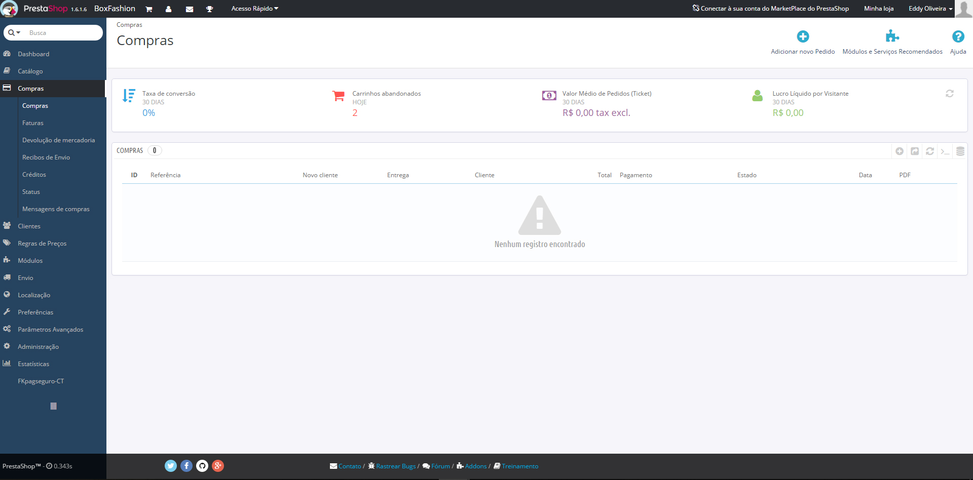This screenshot has width=973, height=480.
Task: Open GitHub link in footer
Action: 202,466
